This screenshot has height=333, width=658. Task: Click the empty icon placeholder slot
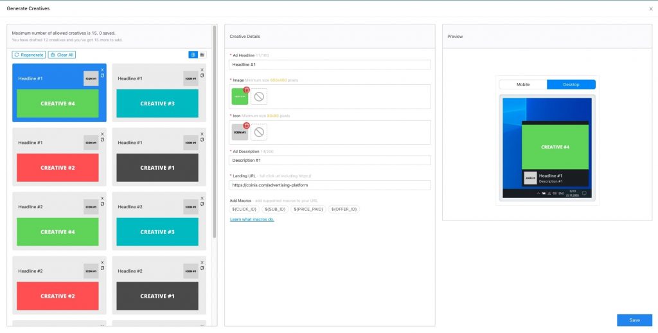coord(259,132)
